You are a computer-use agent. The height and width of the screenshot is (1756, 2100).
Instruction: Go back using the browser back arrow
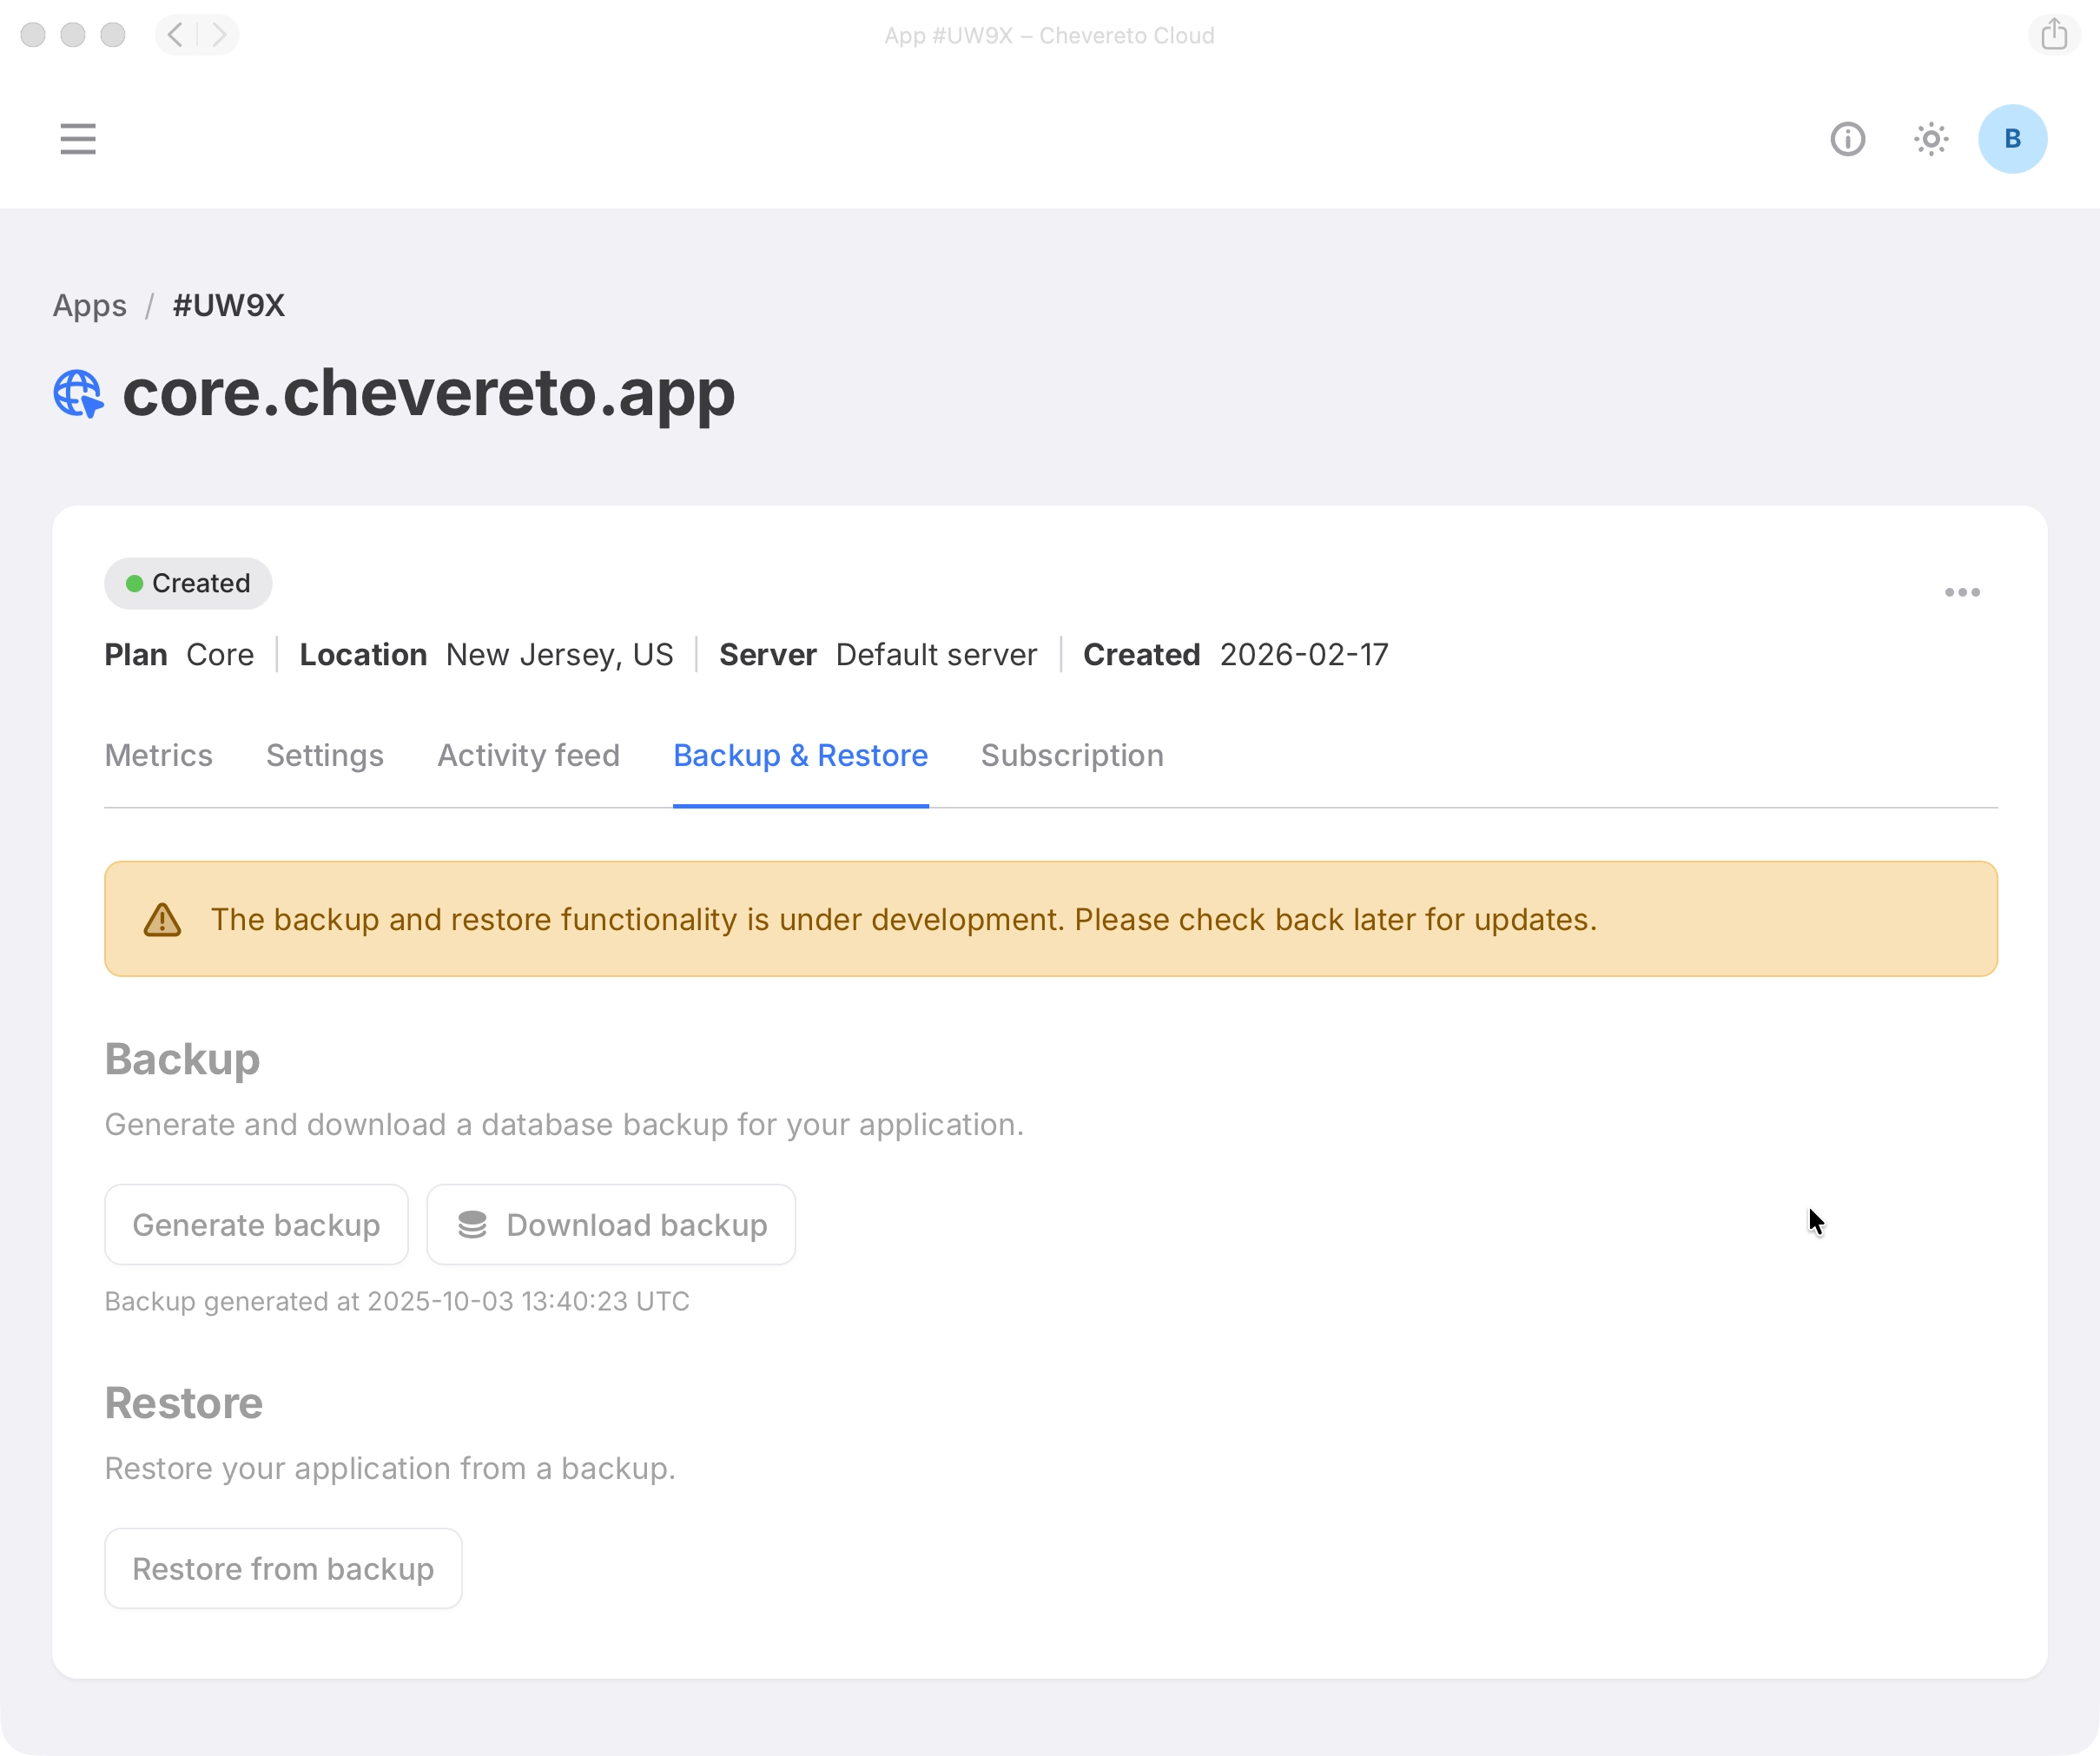tap(176, 35)
